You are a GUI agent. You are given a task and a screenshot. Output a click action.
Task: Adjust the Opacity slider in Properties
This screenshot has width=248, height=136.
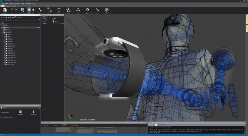[x=57, y=23]
